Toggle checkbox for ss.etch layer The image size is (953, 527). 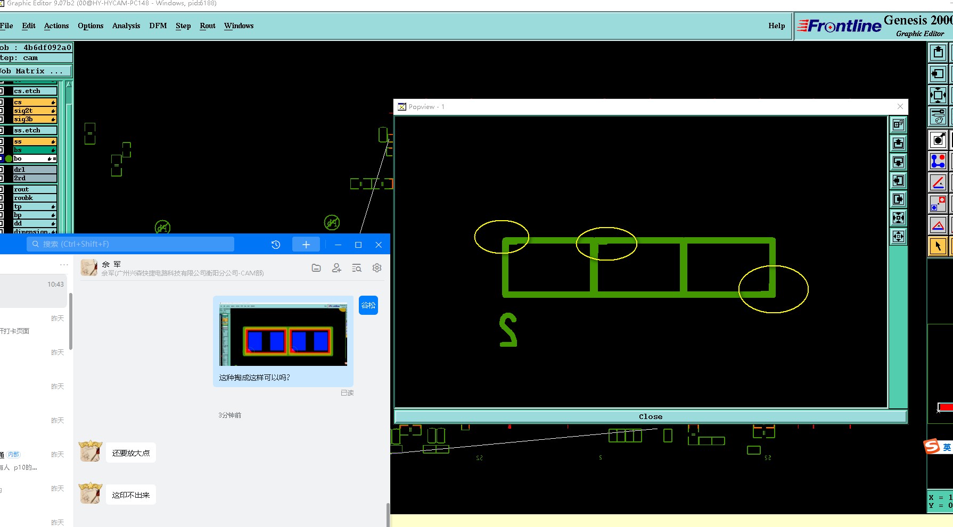click(x=2, y=130)
